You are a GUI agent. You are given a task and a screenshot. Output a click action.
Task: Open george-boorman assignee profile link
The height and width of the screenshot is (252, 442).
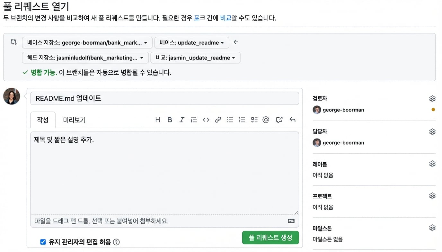click(x=343, y=143)
